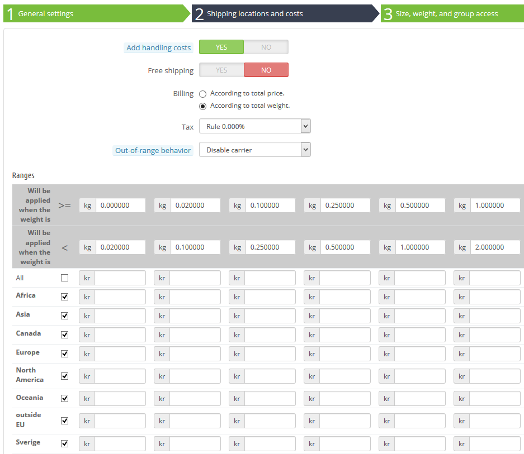
Task: Uncheck the outside EU zone checkbox
Action: [x=64, y=421]
